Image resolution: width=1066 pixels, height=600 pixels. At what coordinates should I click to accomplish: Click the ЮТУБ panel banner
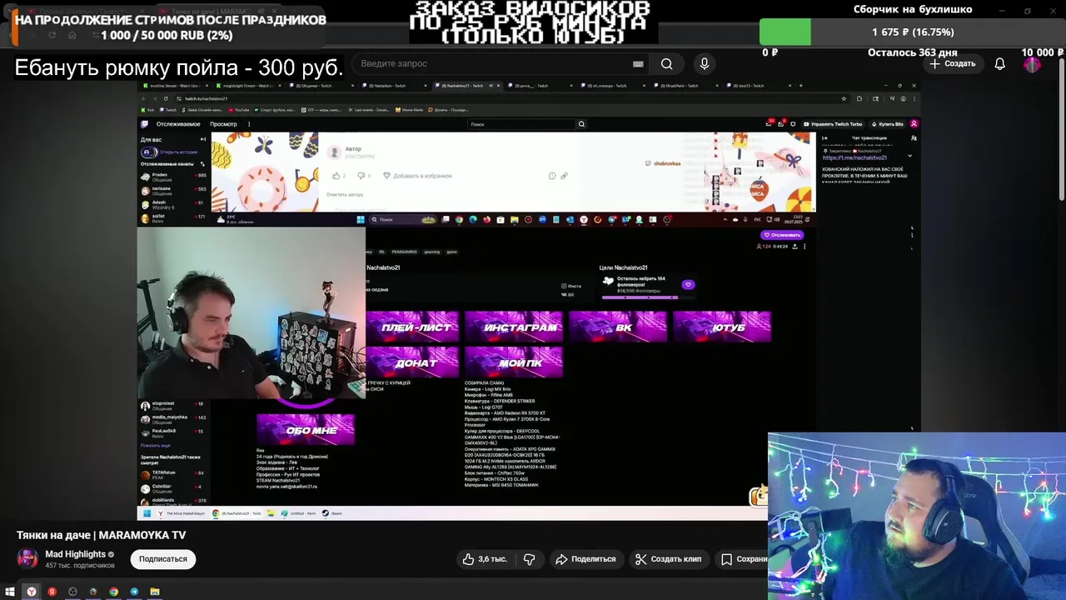coord(722,327)
